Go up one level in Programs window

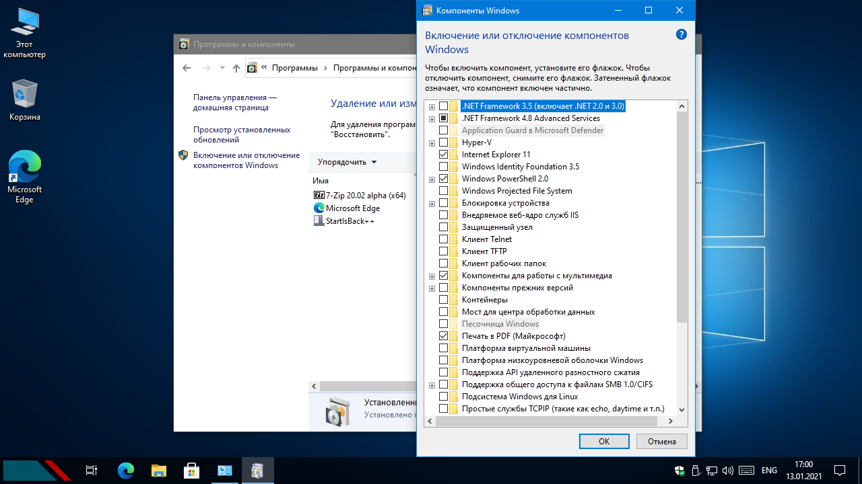pyautogui.click(x=236, y=68)
